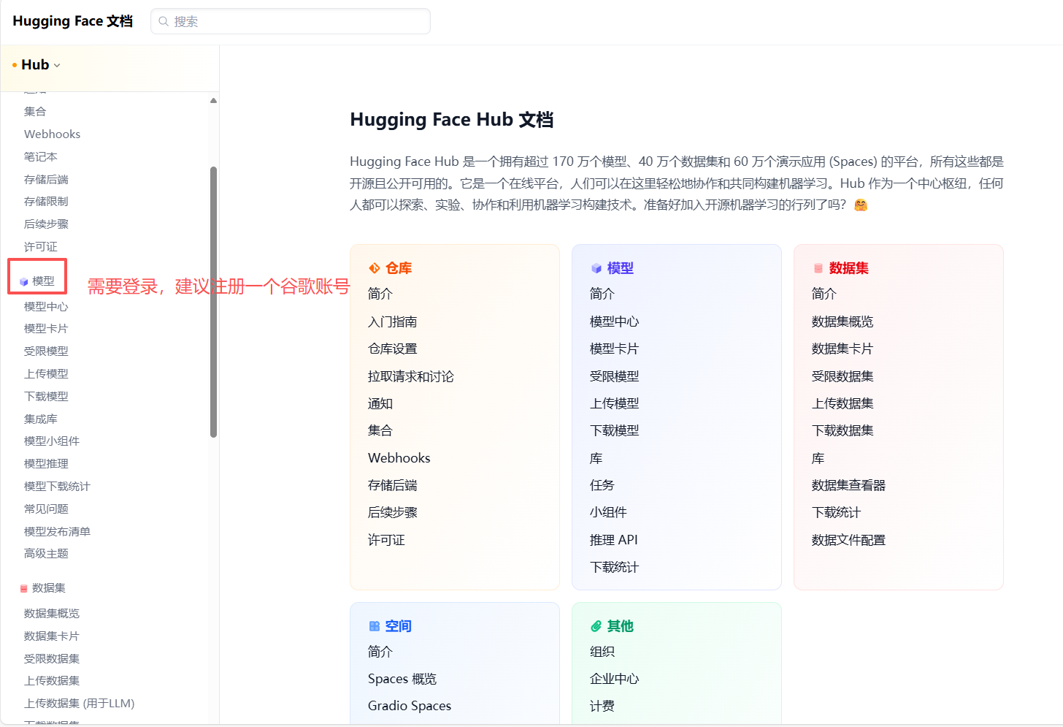Open 入门指南 in 仓库 card
This screenshot has height=727, width=1063.
pyautogui.click(x=393, y=321)
